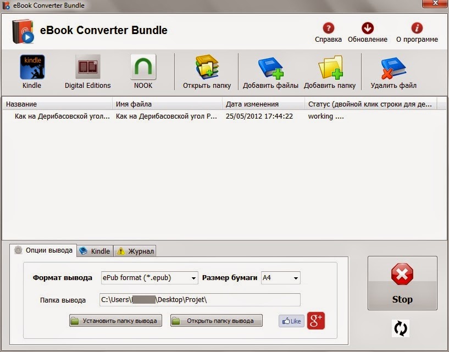Click Установить папку вывода button
This screenshot has width=449, height=352.
click(x=115, y=321)
